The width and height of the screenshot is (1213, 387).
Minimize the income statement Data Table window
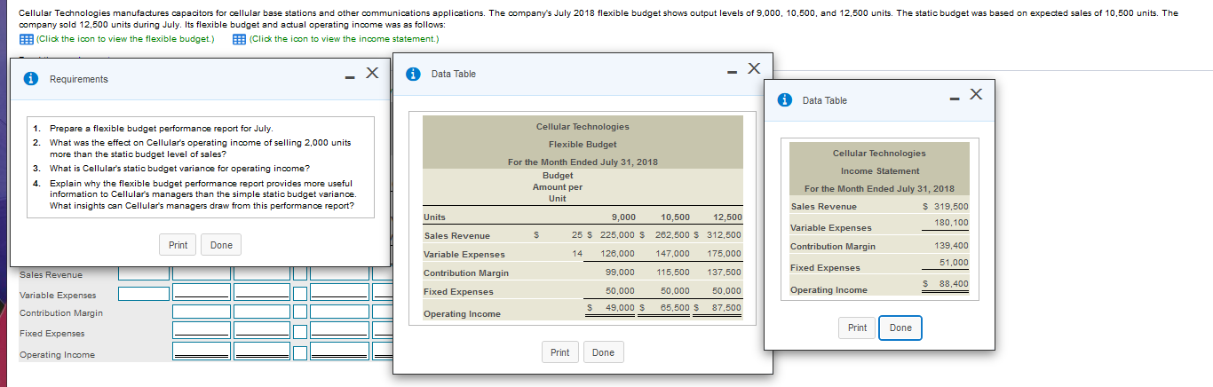pyautogui.click(x=953, y=97)
